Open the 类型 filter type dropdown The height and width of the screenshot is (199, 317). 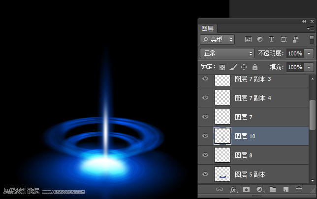(218, 39)
